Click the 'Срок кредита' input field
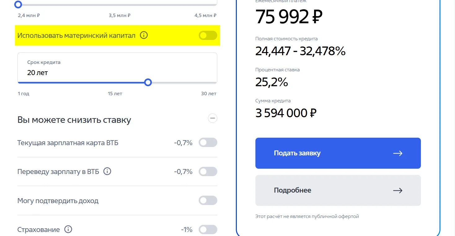Image resolution: width=455 pixels, height=236 pixels. (x=117, y=68)
